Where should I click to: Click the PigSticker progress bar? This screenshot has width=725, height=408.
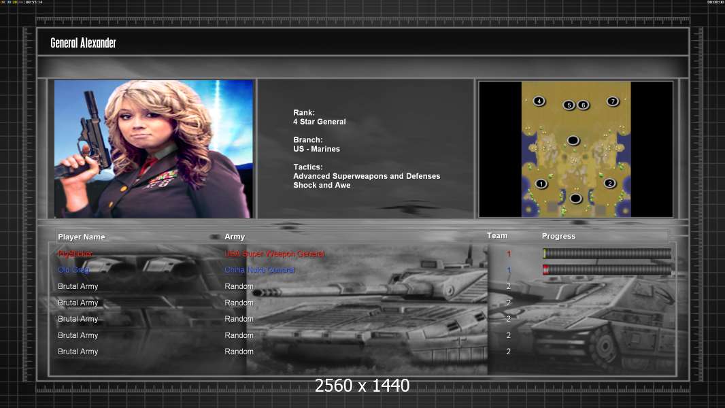pos(607,253)
